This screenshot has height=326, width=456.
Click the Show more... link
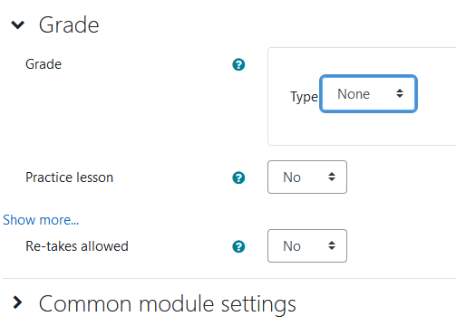(x=41, y=220)
